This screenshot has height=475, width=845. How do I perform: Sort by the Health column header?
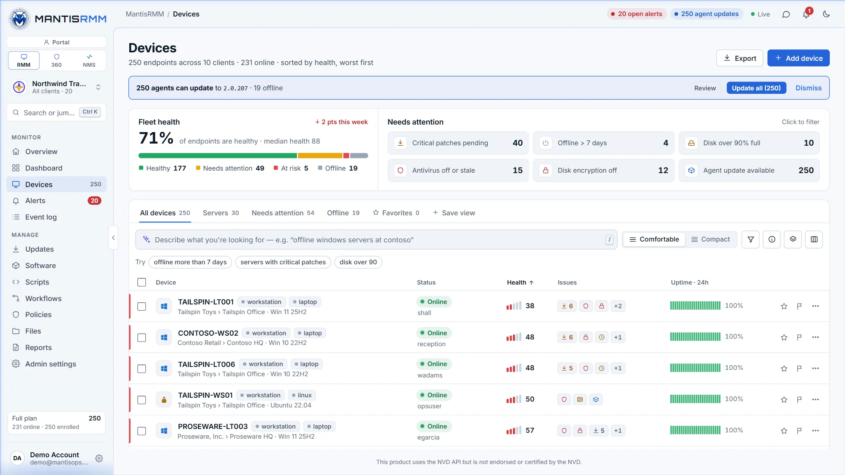[x=520, y=282]
